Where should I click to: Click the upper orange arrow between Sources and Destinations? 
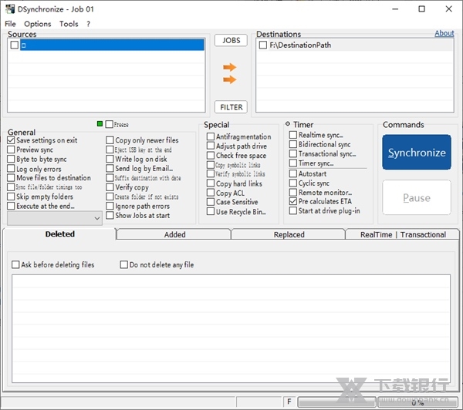click(229, 67)
